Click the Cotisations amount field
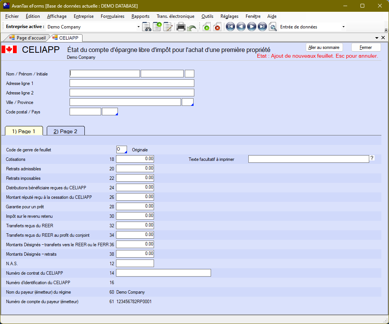389x324 pixels. click(135, 159)
